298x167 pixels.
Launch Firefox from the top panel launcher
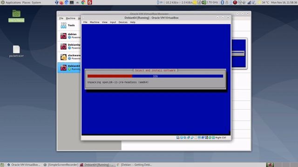pos(61,2)
